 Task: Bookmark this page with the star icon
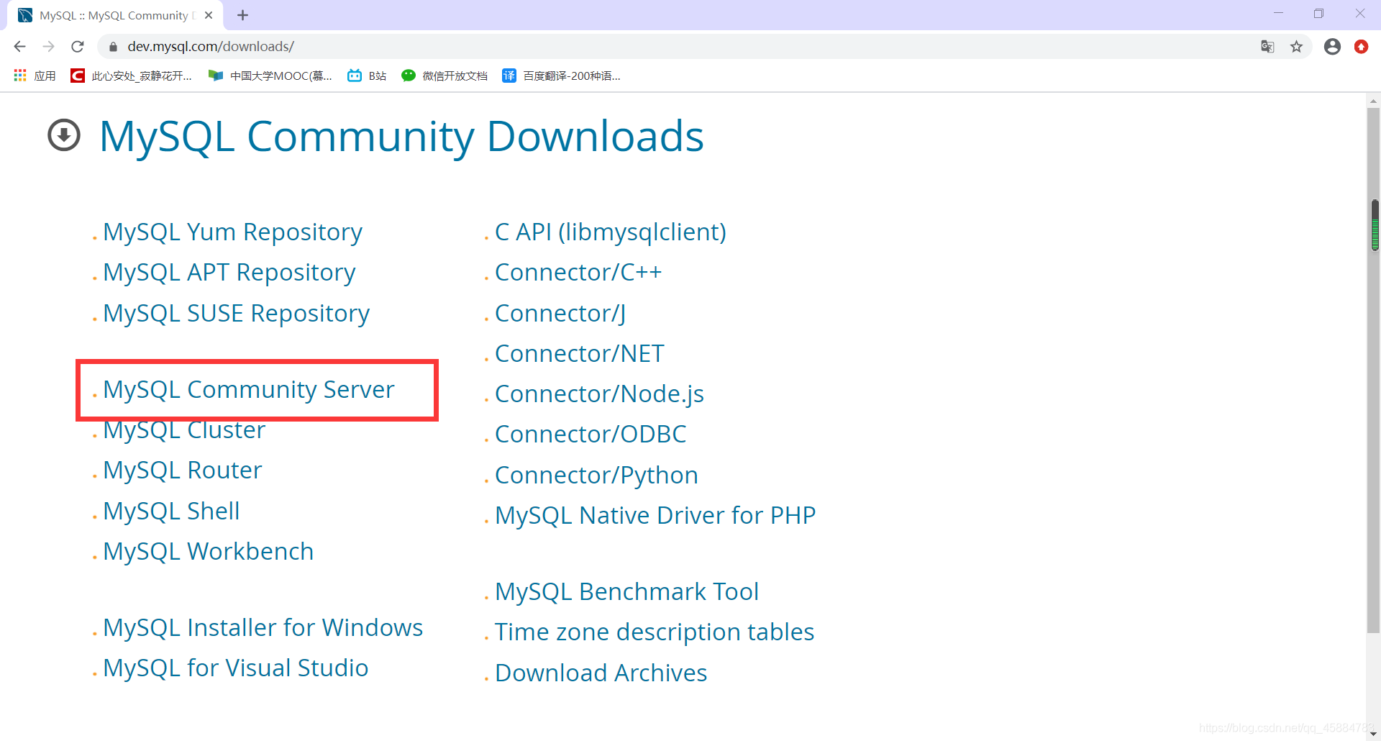coord(1296,47)
